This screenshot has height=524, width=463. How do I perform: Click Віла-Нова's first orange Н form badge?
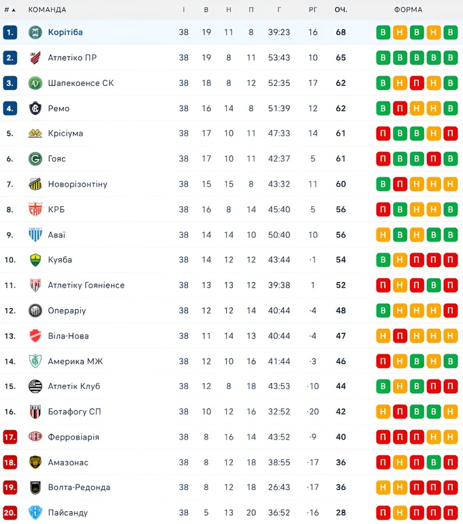point(383,336)
